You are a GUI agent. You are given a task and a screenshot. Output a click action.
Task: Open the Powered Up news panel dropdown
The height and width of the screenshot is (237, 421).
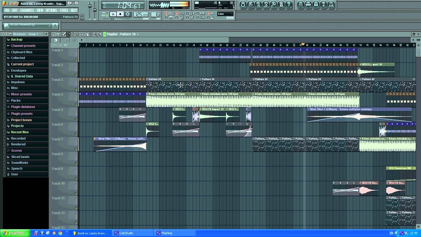(x=49, y=26)
